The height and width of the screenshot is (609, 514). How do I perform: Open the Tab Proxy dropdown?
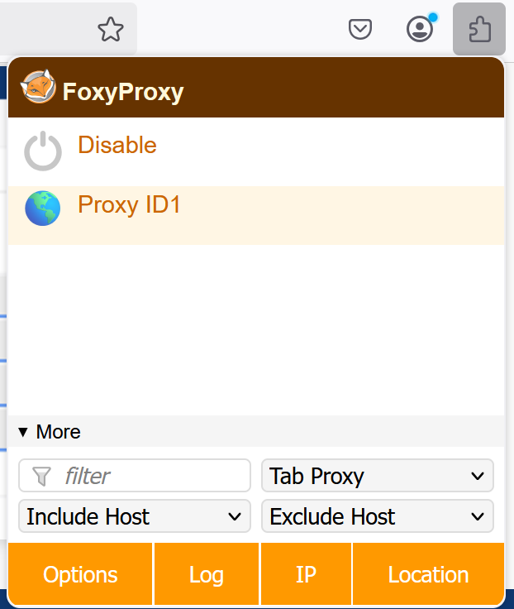[x=377, y=476]
